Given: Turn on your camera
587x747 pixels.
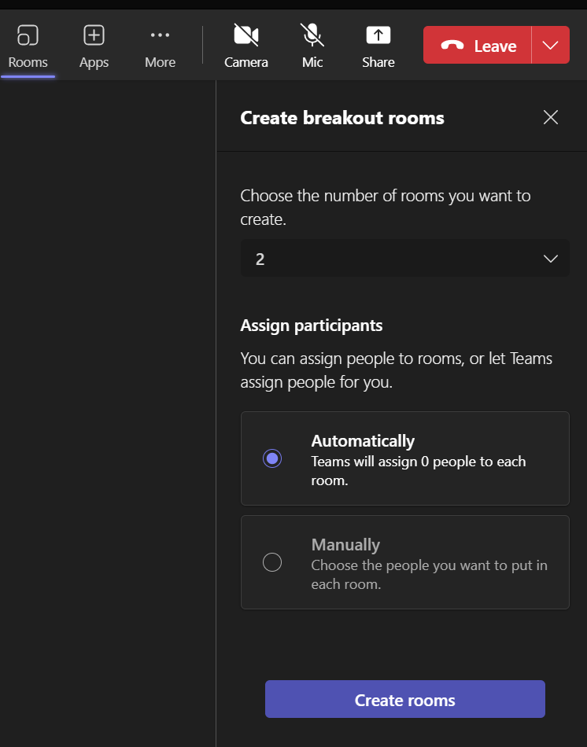Looking at the screenshot, I should [246, 45].
